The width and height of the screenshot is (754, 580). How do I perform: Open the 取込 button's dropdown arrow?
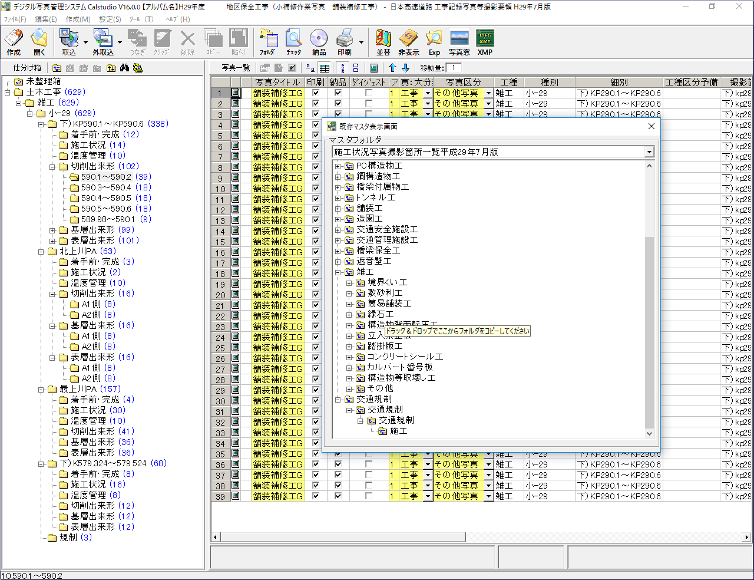click(85, 42)
